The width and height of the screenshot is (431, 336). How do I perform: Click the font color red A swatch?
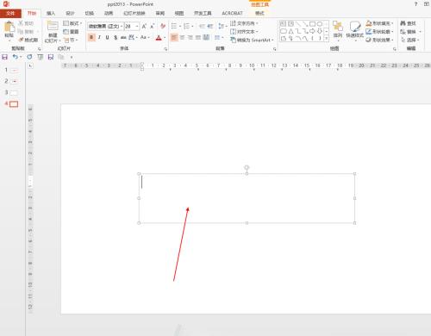(159, 38)
